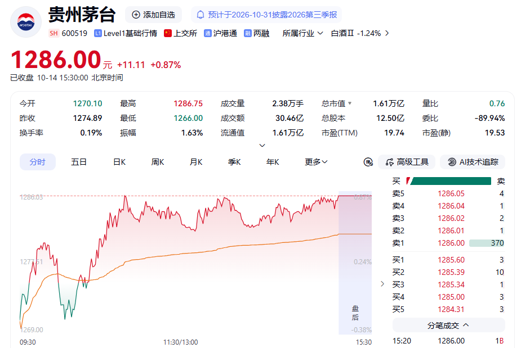Open the 白酒Ⅱ -1.24% industry link

pyautogui.click(x=356, y=33)
